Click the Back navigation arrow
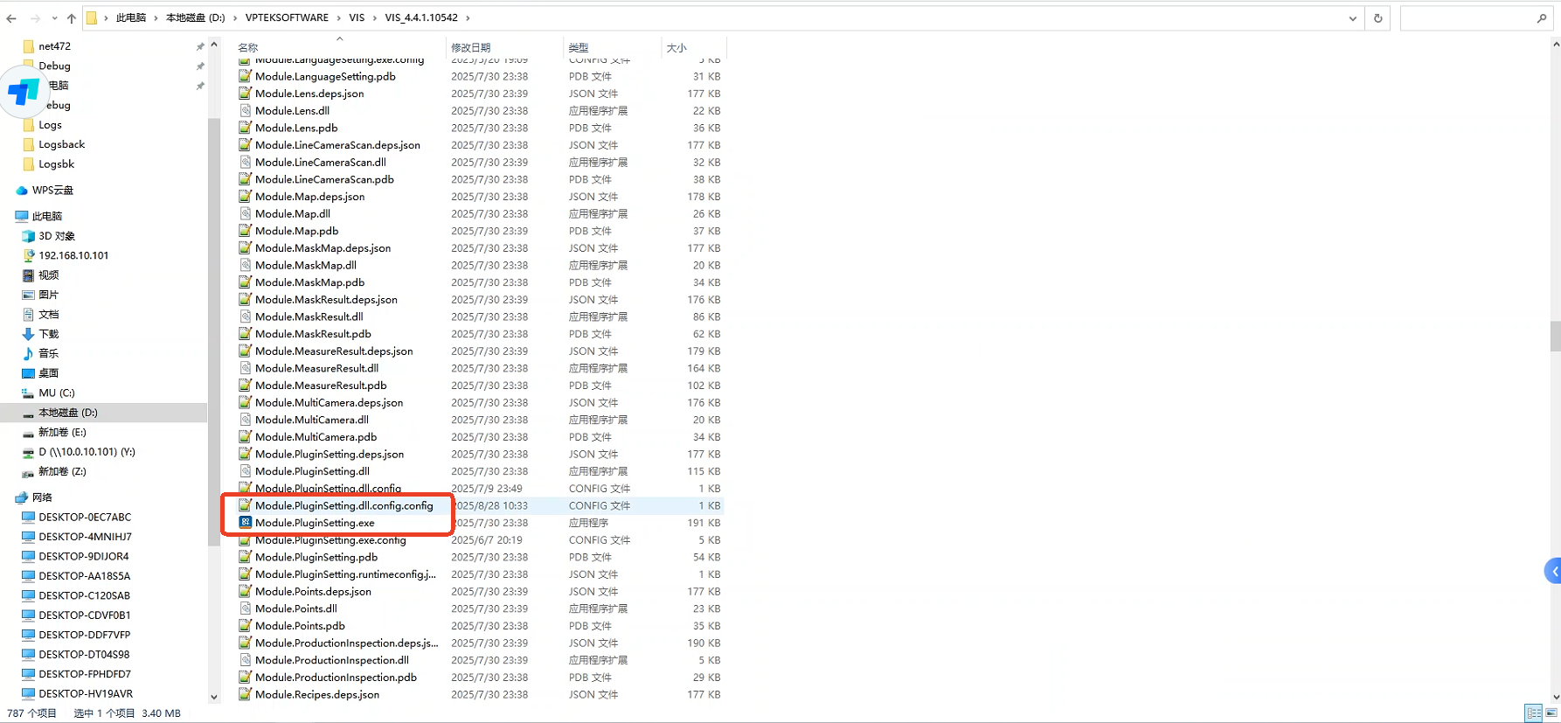Viewport: 1561px width, 723px height. point(11,18)
